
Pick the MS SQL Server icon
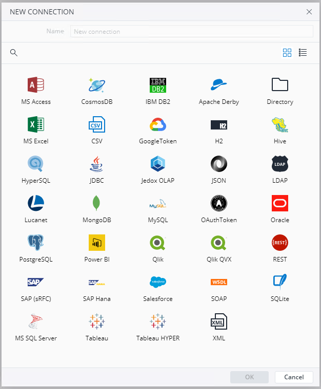[36, 321]
